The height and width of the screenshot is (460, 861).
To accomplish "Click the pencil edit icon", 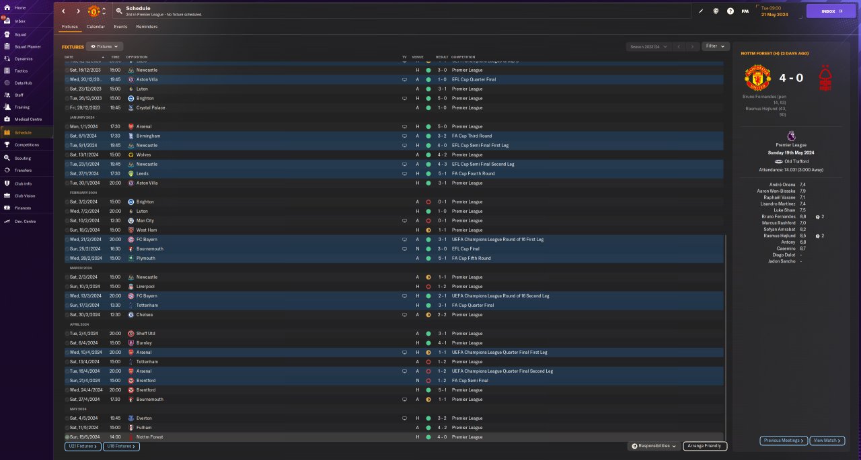I will pyautogui.click(x=701, y=11).
